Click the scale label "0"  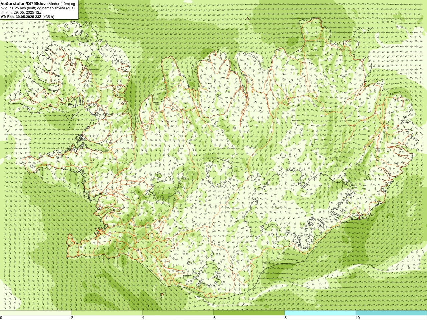(x=1, y=318)
